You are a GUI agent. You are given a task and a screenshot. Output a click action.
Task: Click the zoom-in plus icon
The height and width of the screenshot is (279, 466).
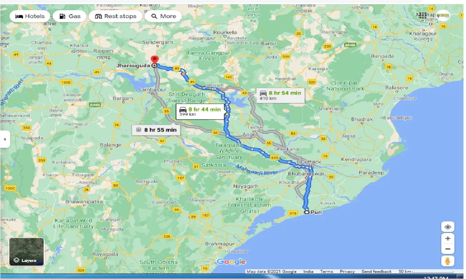coord(447,238)
